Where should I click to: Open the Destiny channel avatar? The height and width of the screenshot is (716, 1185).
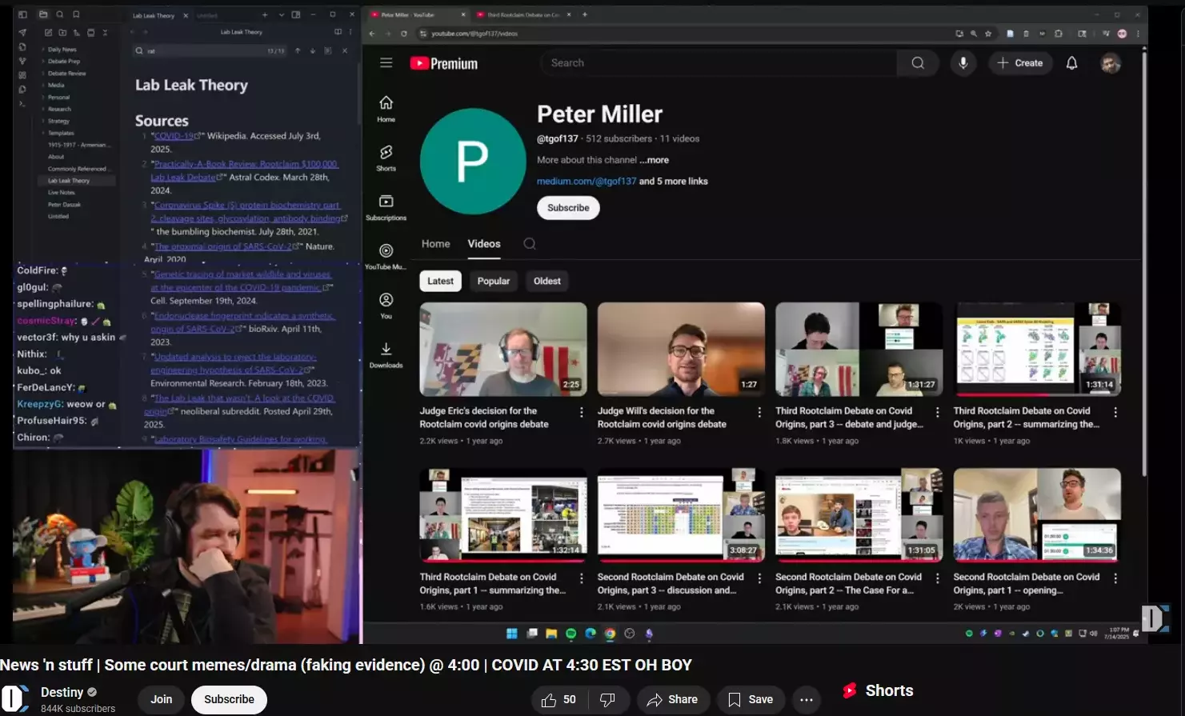pyautogui.click(x=15, y=699)
